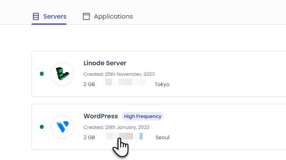
Task: Click the blurred IP address of WordPress server
Action: [125, 136]
